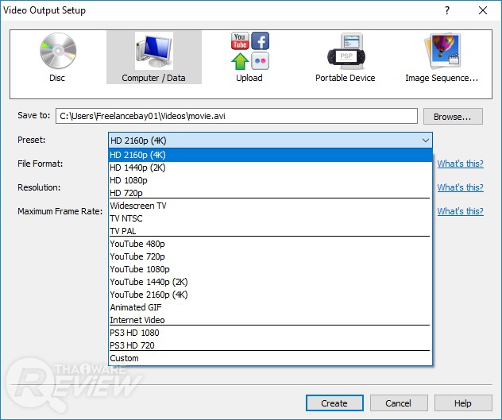Screen dimensions: 502x420
Task: Choose the HD 720p preset
Action: point(271,193)
